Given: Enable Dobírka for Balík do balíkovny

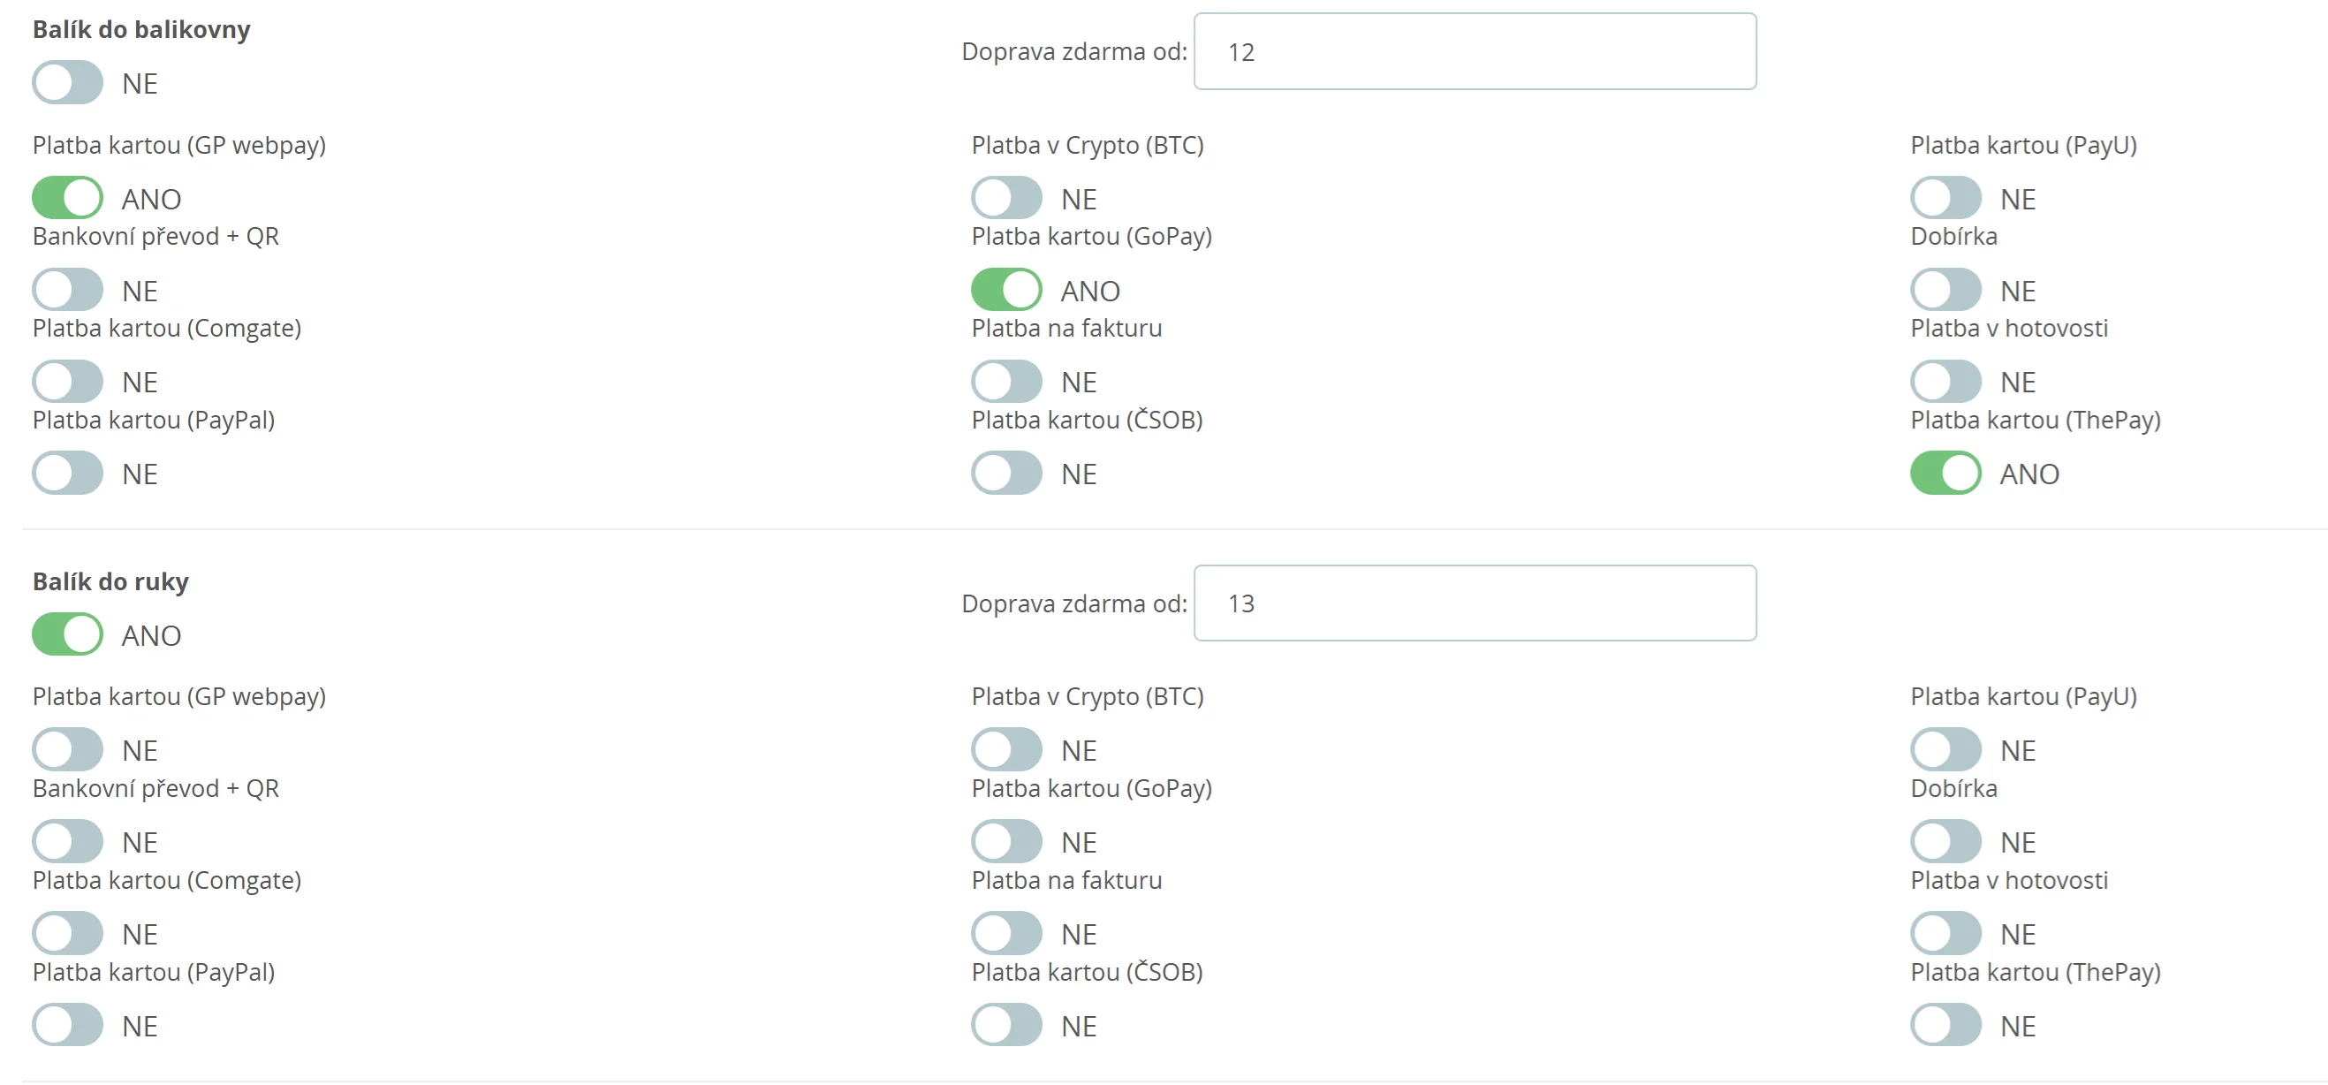Looking at the screenshot, I should (1945, 290).
